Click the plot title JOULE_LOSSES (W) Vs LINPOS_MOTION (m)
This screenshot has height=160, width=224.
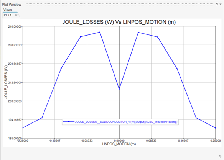click(x=119, y=22)
